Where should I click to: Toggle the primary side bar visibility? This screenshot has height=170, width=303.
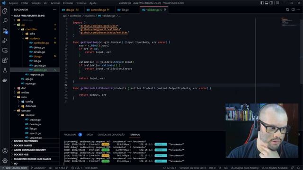[262, 3]
